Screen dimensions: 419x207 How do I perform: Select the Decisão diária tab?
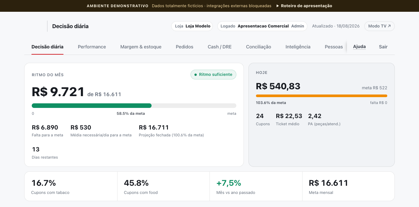[x=47, y=47]
